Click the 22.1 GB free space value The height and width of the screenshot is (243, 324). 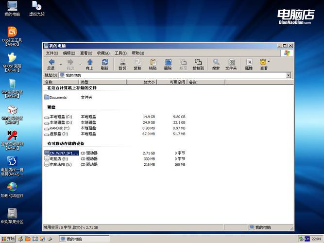tap(179, 122)
